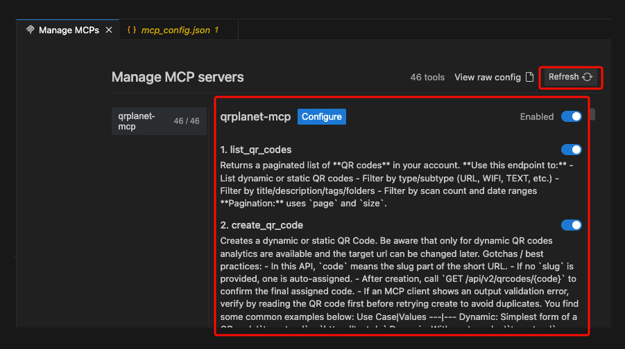The height and width of the screenshot is (349, 625).
Task: Switch to the Manage MCPs tab
Action: pyautogui.click(x=68, y=30)
